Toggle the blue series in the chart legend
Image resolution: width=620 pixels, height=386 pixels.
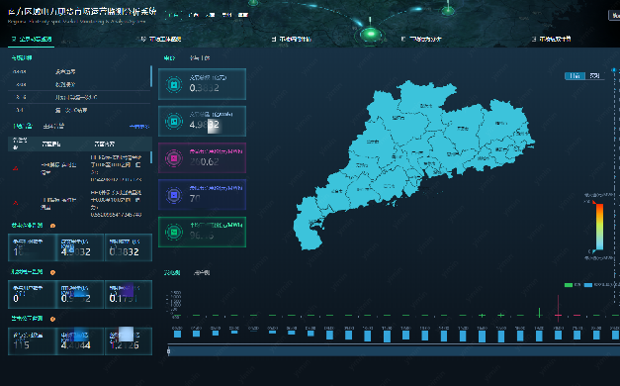(588, 285)
